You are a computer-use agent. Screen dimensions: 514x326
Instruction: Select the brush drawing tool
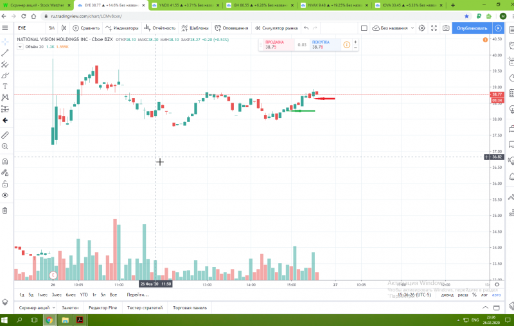coord(5,76)
